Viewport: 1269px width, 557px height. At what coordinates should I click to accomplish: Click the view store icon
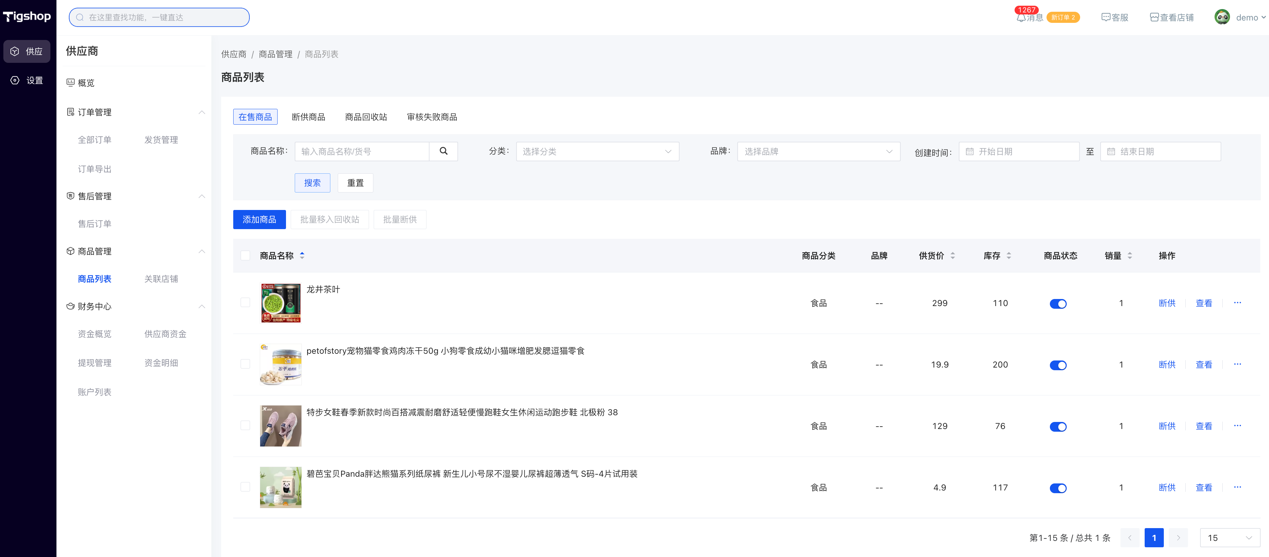[x=1154, y=18]
